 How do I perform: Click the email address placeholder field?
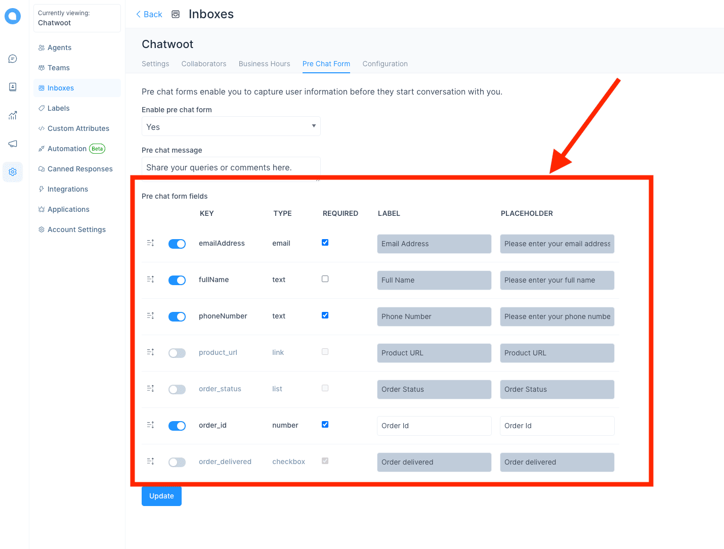click(557, 244)
